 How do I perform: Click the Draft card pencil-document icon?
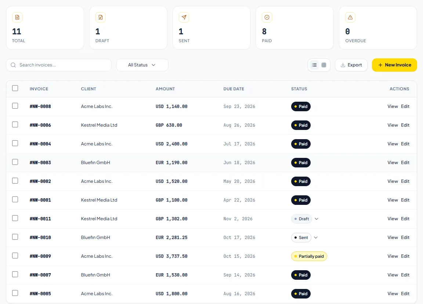pos(100,17)
